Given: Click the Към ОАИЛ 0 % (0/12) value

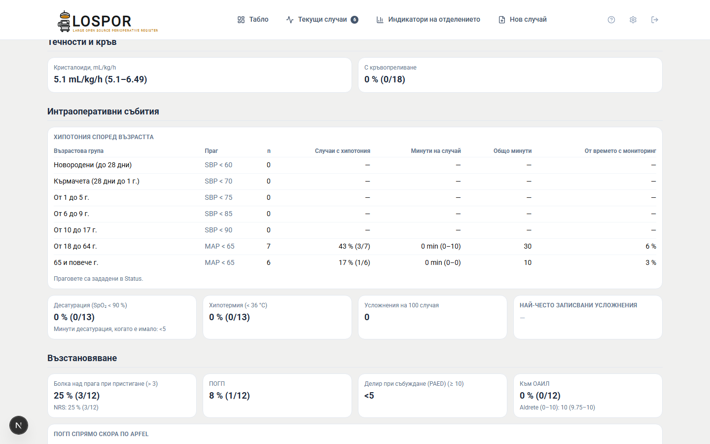Looking at the screenshot, I should coord(540,396).
